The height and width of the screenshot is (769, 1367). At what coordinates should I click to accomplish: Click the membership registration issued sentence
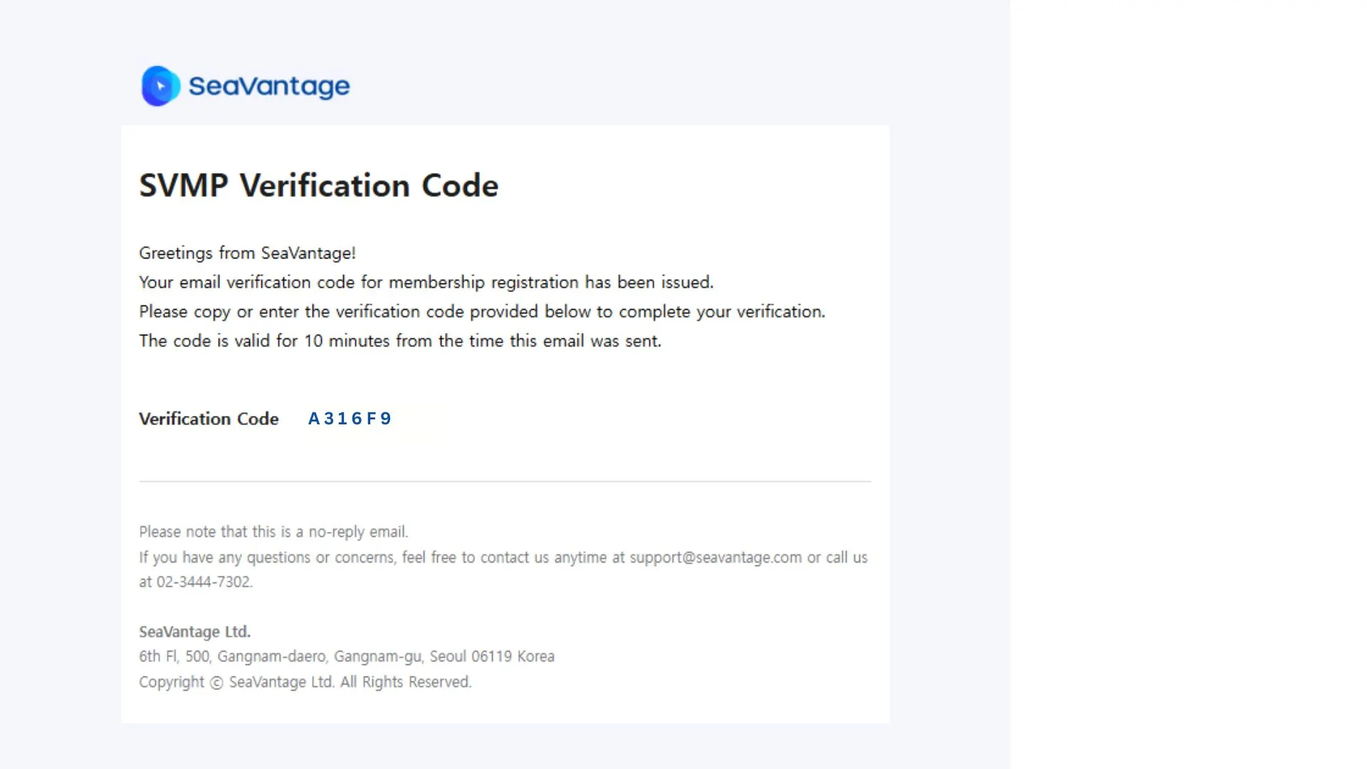coord(426,283)
